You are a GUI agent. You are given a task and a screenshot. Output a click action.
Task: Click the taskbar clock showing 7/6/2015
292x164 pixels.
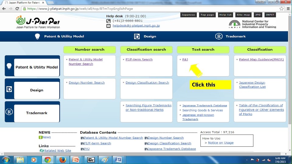tap(280, 160)
